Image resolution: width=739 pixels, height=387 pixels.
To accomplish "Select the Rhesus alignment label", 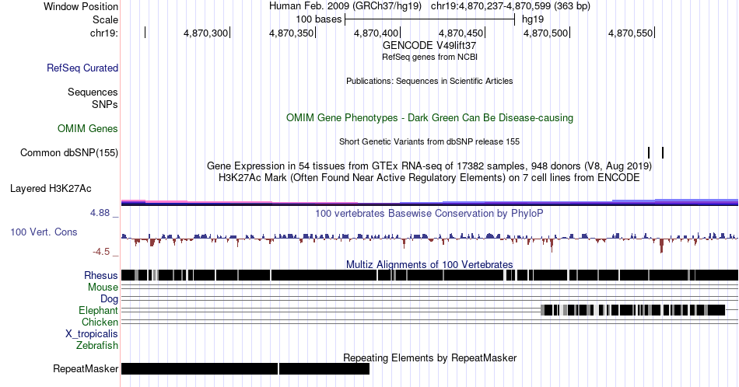I will click(101, 275).
